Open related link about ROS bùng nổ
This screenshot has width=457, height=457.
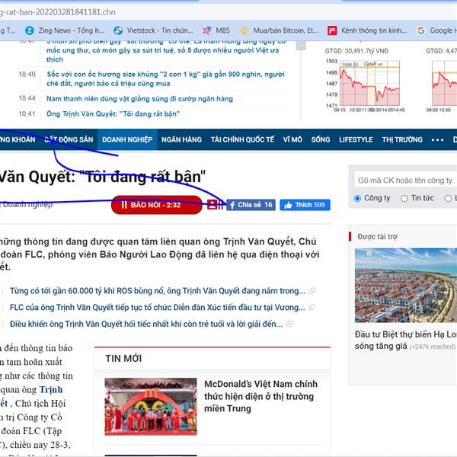coord(158,291)
